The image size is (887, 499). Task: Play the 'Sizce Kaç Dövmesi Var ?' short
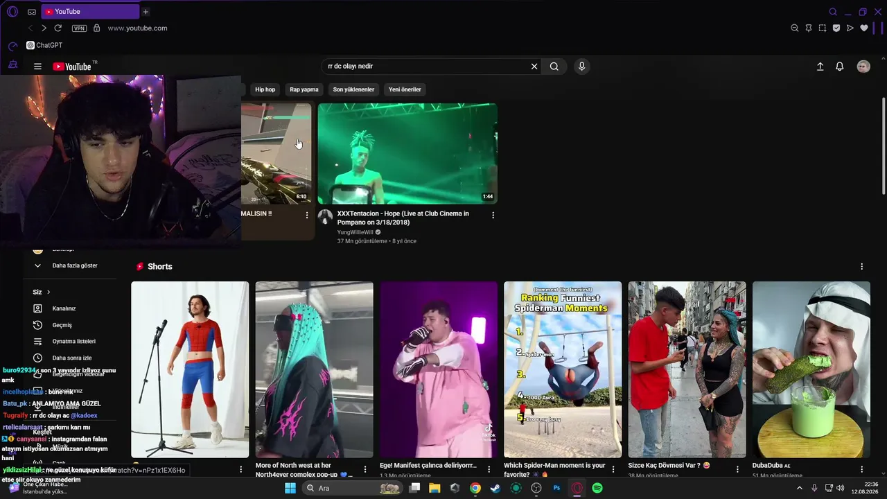687,369
